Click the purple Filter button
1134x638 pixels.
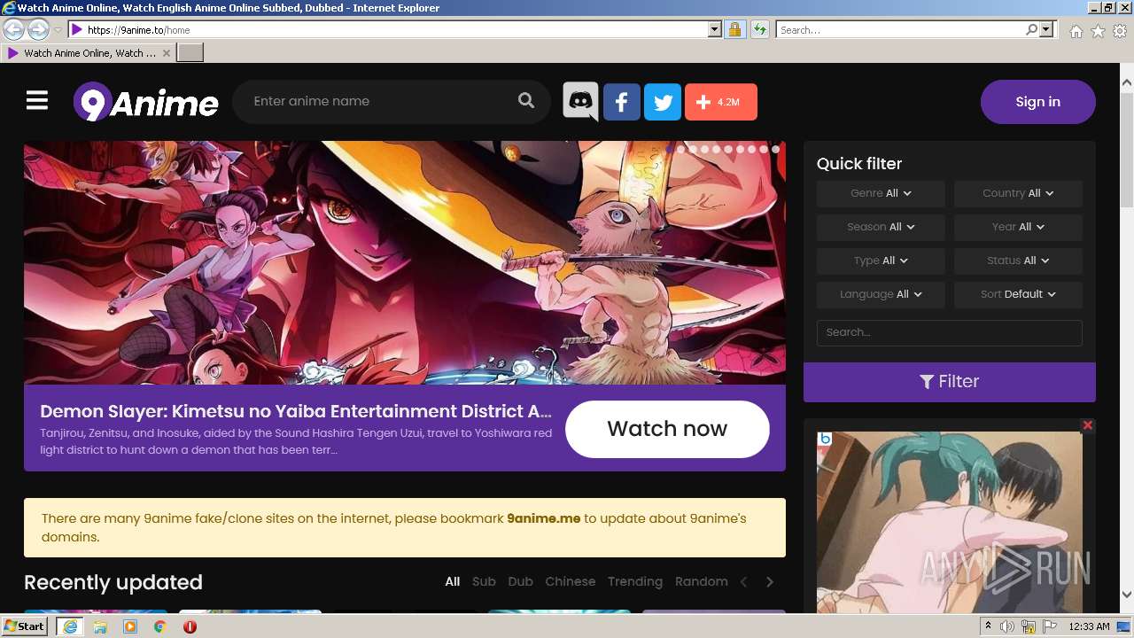pos(950,382)
